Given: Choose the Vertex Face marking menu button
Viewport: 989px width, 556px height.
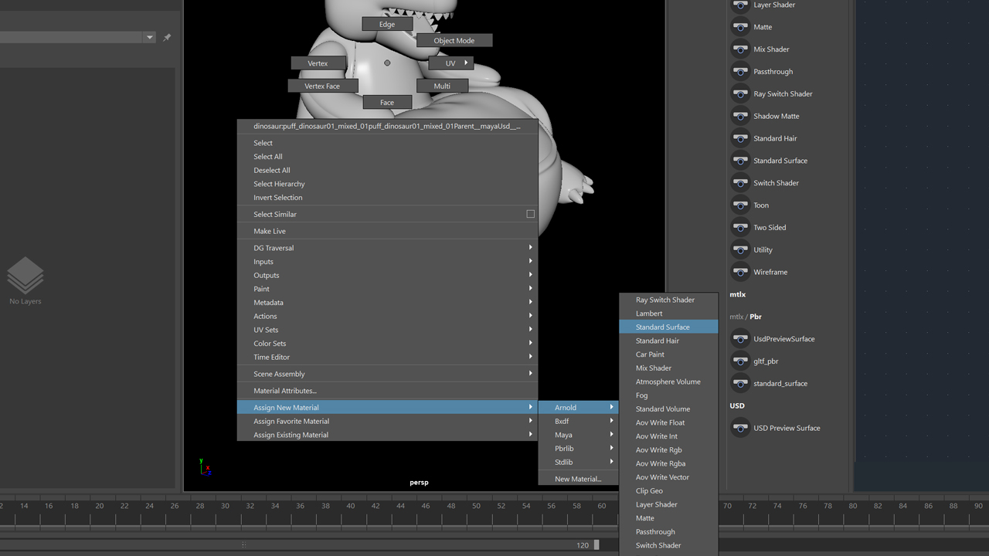Looking at the screenshot, I should pyautogui.click(x=322, y=86).
